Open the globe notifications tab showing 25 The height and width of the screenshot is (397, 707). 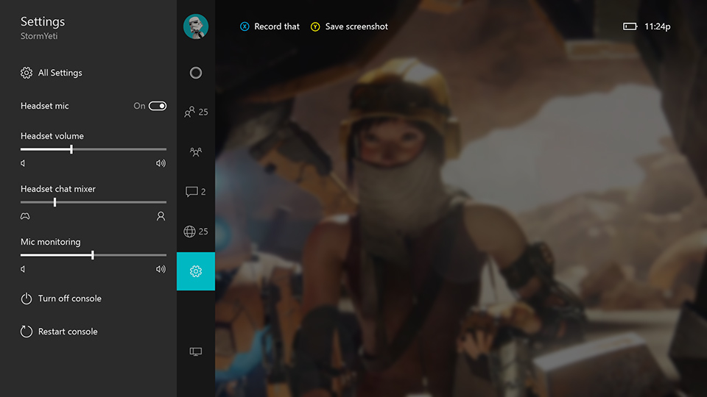click(196, 232)
